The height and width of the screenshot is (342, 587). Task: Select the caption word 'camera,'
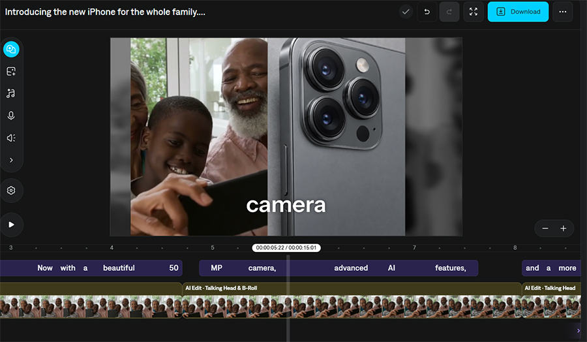click(x=262, y=268)
